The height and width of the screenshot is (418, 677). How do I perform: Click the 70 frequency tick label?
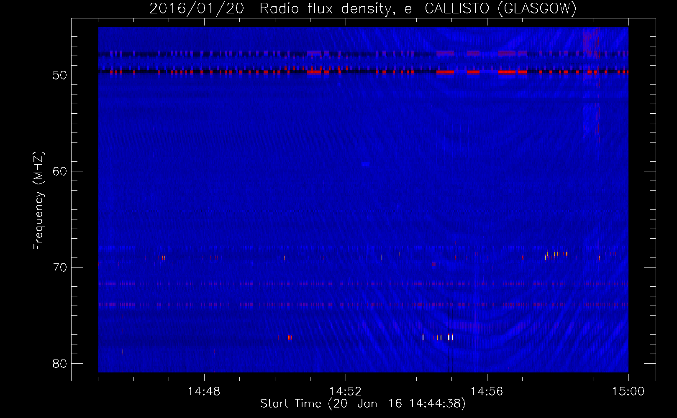tap(60, 268)
